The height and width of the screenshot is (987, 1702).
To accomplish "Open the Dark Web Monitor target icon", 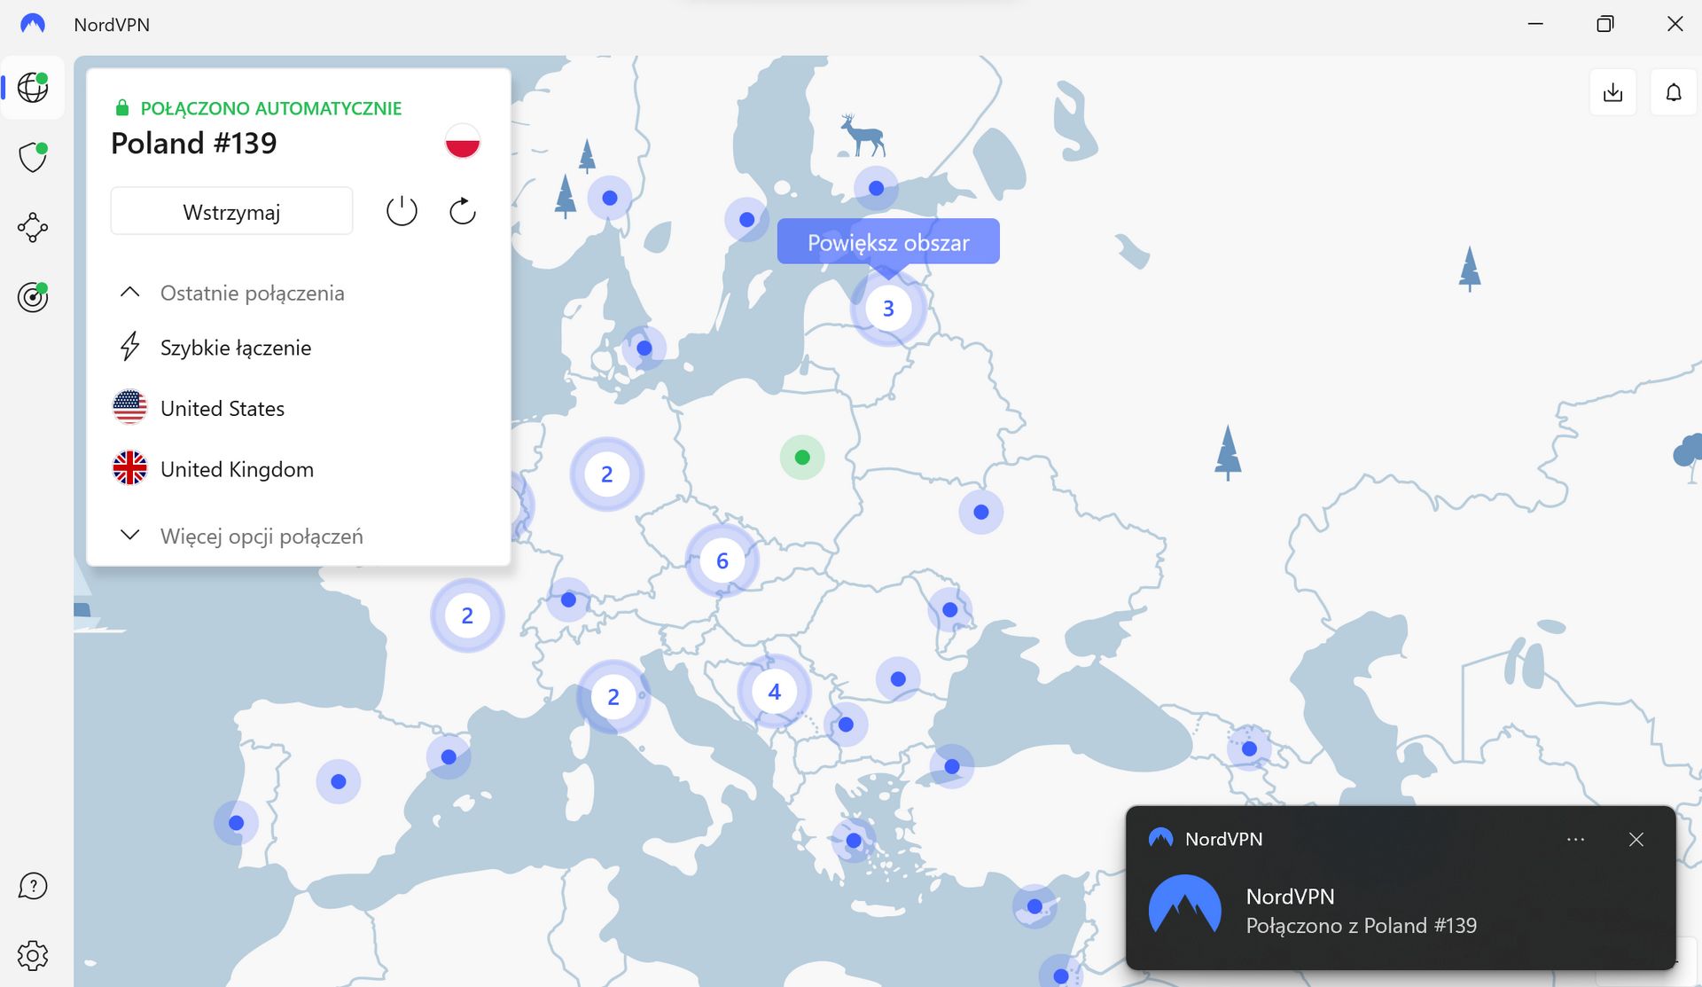I will click(x=33, y=297).
